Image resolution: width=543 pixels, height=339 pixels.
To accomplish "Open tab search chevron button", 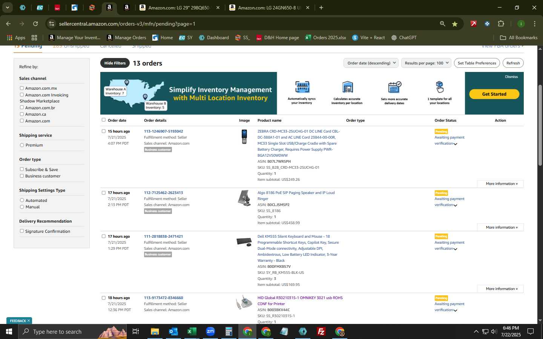I will (x=7, y=8).
